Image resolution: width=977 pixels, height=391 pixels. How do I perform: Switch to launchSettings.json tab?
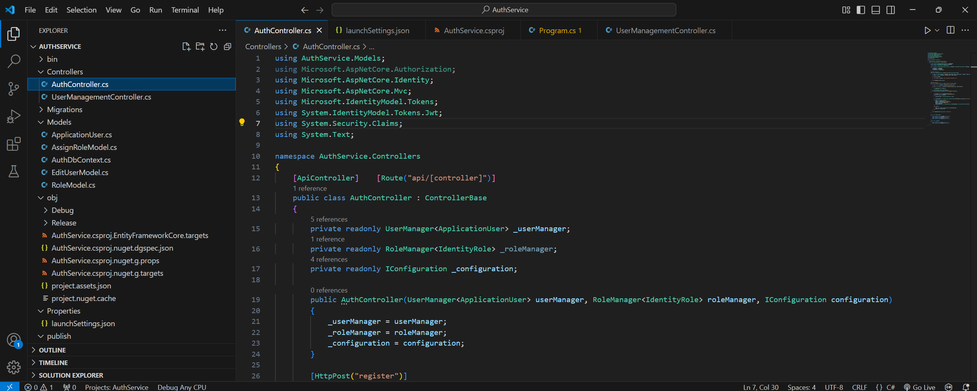click(x=377, y=31)
